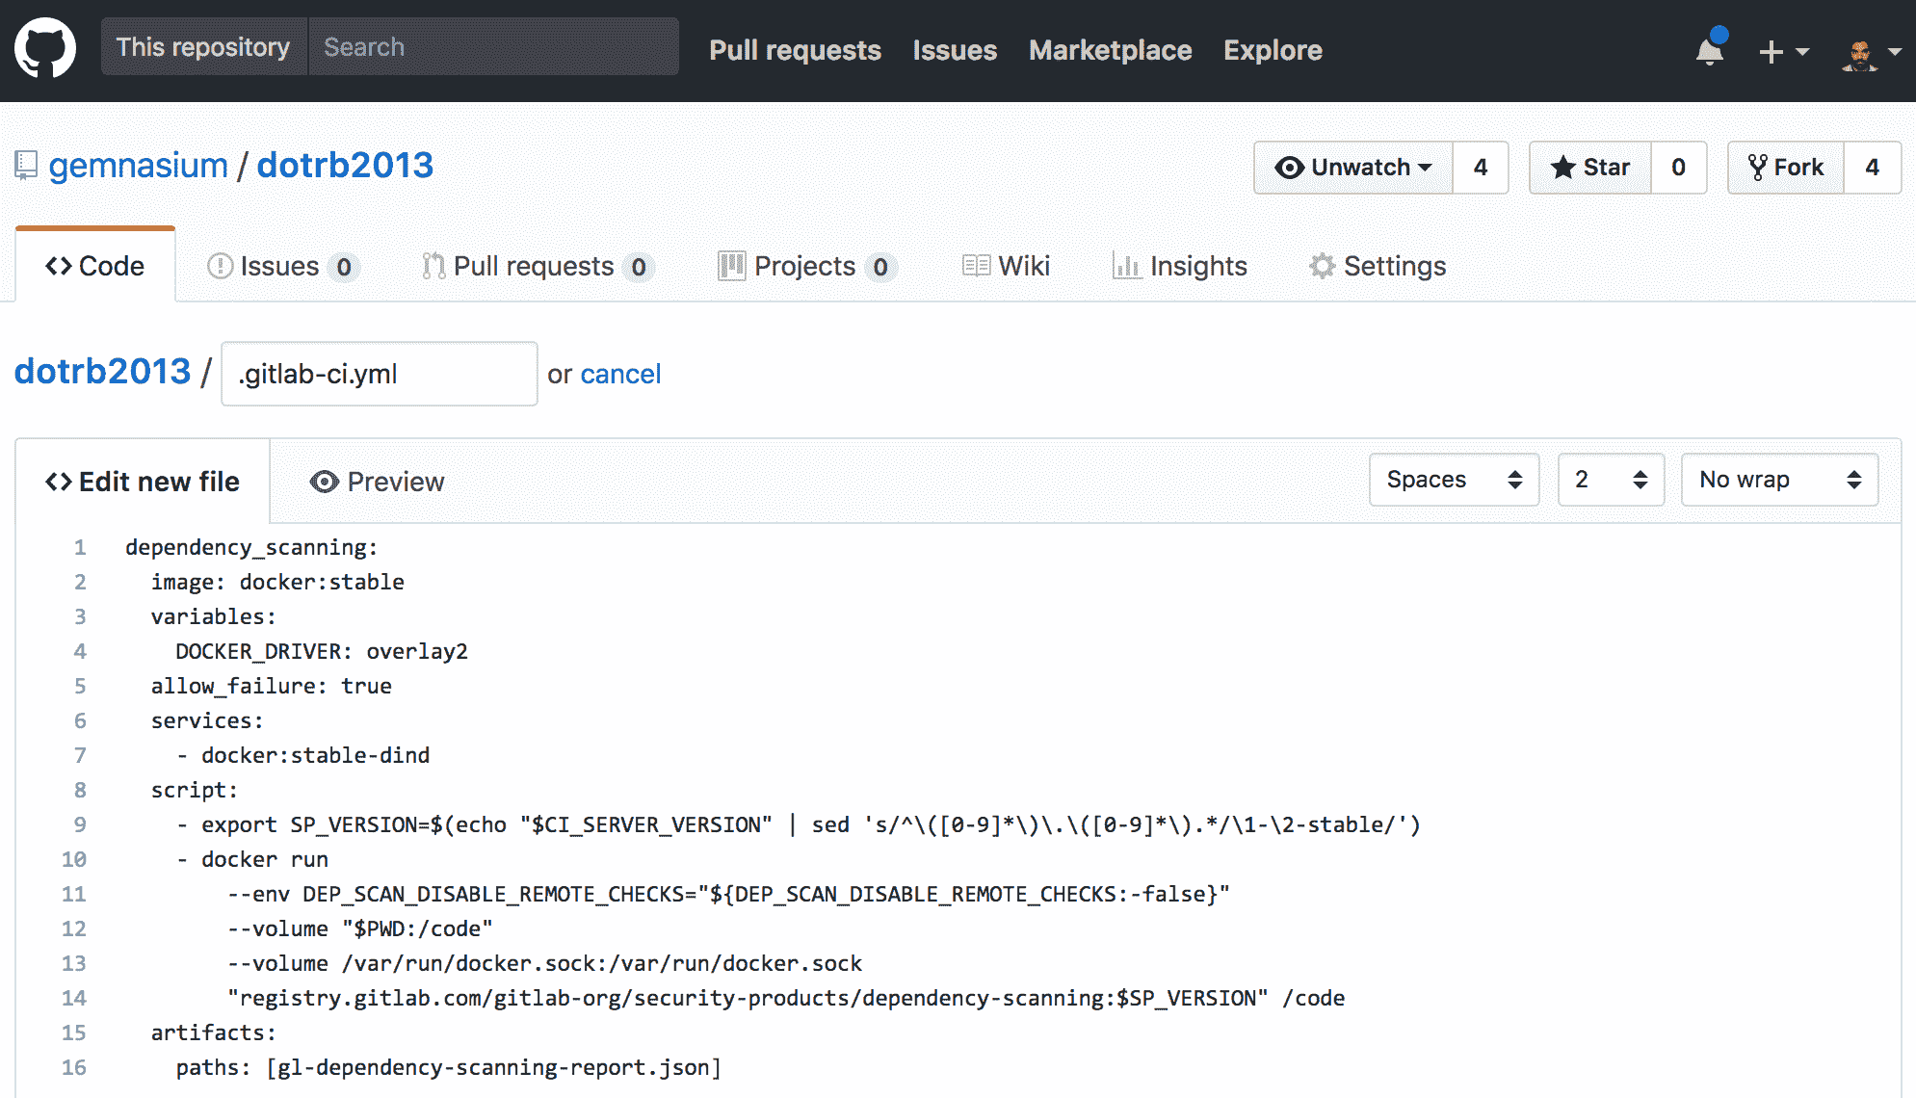Click the export SP_VERSION line
This screenshot has width=1916, height=1098.
799,824
